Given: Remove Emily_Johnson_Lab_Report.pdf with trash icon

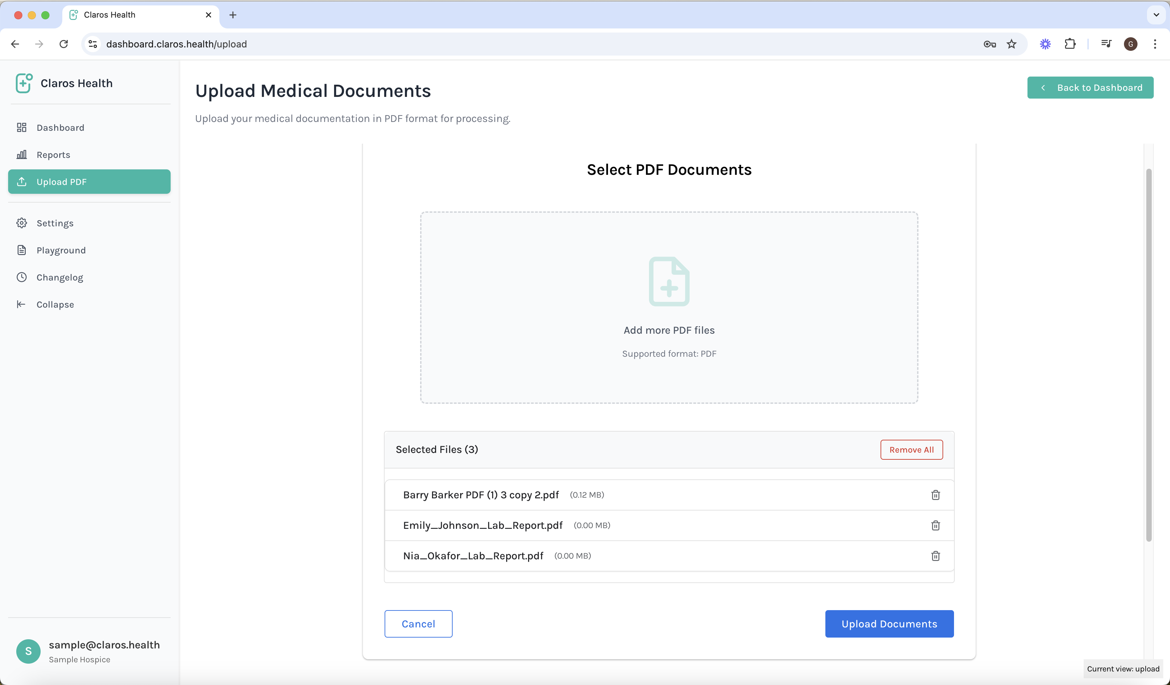Looking at the screenshot, I should 935,525.
